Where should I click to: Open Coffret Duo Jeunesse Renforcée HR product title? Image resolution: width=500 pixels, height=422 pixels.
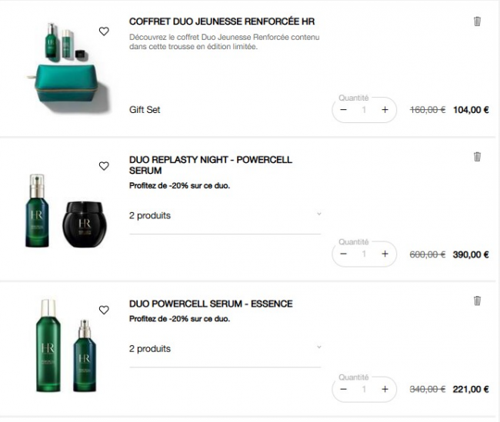222,22
